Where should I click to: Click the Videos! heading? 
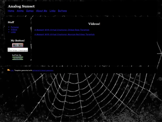94,24
